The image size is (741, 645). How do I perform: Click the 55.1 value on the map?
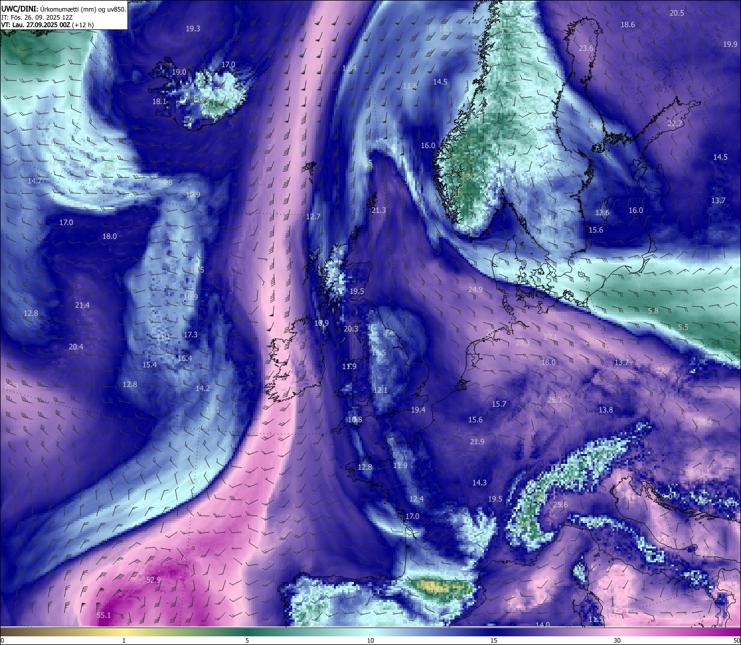[104, 615]
